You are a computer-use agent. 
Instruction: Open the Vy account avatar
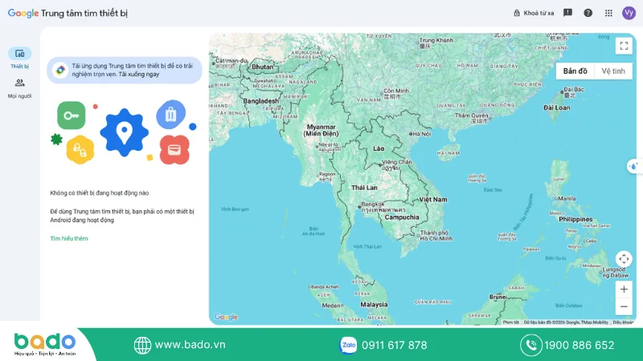pyautogui.click(x=629, y=13)
